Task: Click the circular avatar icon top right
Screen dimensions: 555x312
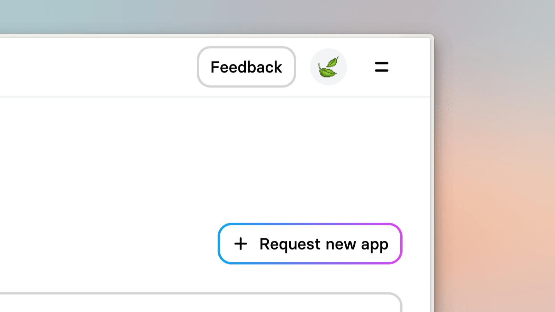Action: click(x=329, y=67)
